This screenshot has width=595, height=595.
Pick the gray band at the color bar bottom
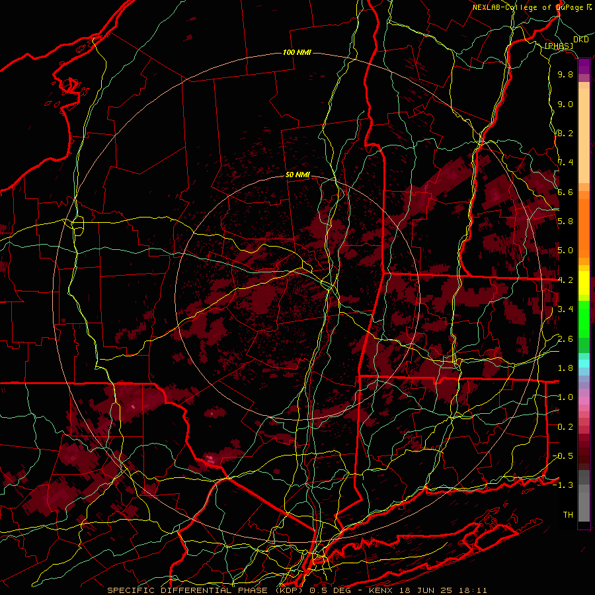click(584, 496)
